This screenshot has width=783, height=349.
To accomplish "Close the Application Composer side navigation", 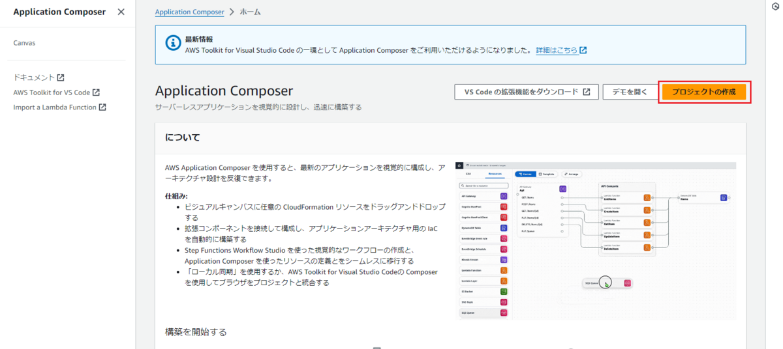I will pos(121,12).
